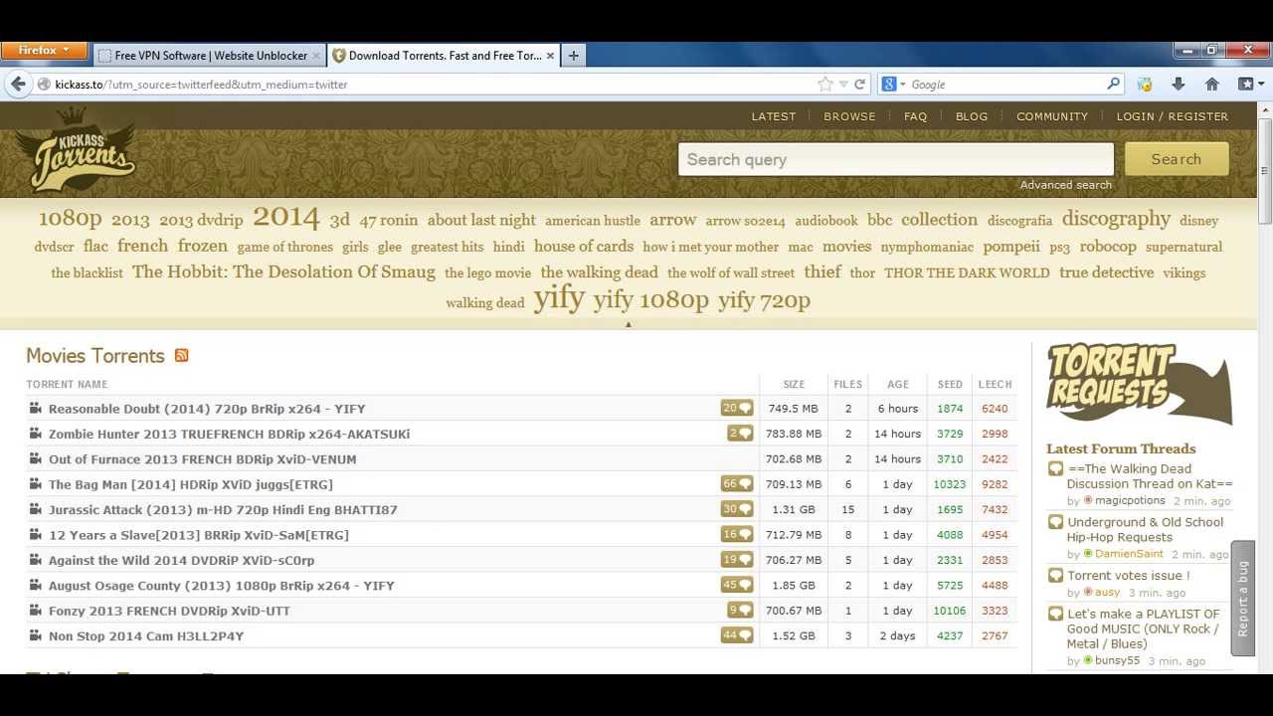Open the Torrent votes issue ! thread
Screen dimensions: 1273x716
(1128, 575)
